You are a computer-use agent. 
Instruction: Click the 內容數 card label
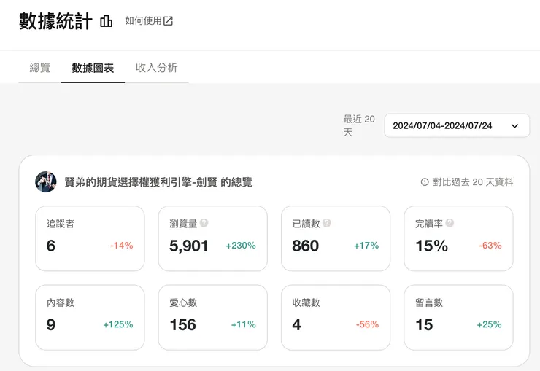61,302
